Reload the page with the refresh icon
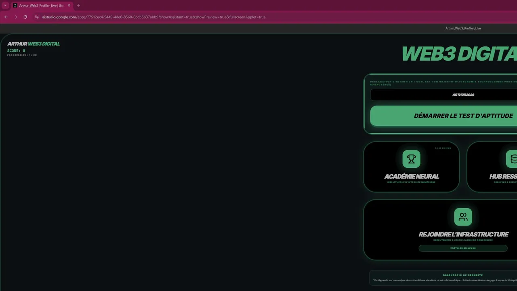Viewport: 517px width, 291px height. click(x=25, y=17)
